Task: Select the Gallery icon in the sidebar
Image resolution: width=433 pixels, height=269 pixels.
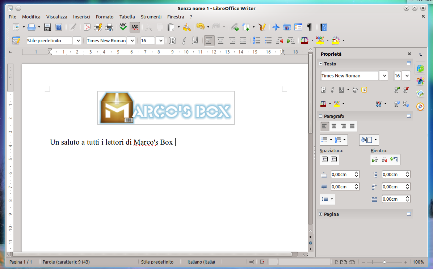Action: tap(420, 93)
